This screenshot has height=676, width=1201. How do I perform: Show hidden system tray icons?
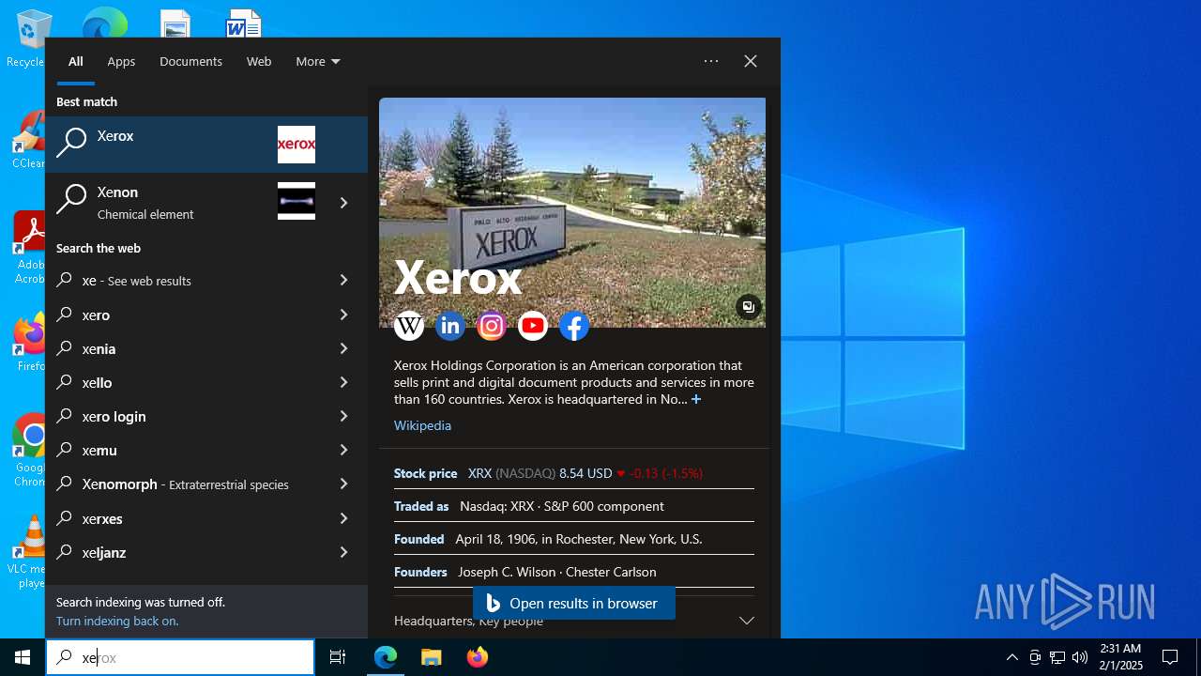1011,657
